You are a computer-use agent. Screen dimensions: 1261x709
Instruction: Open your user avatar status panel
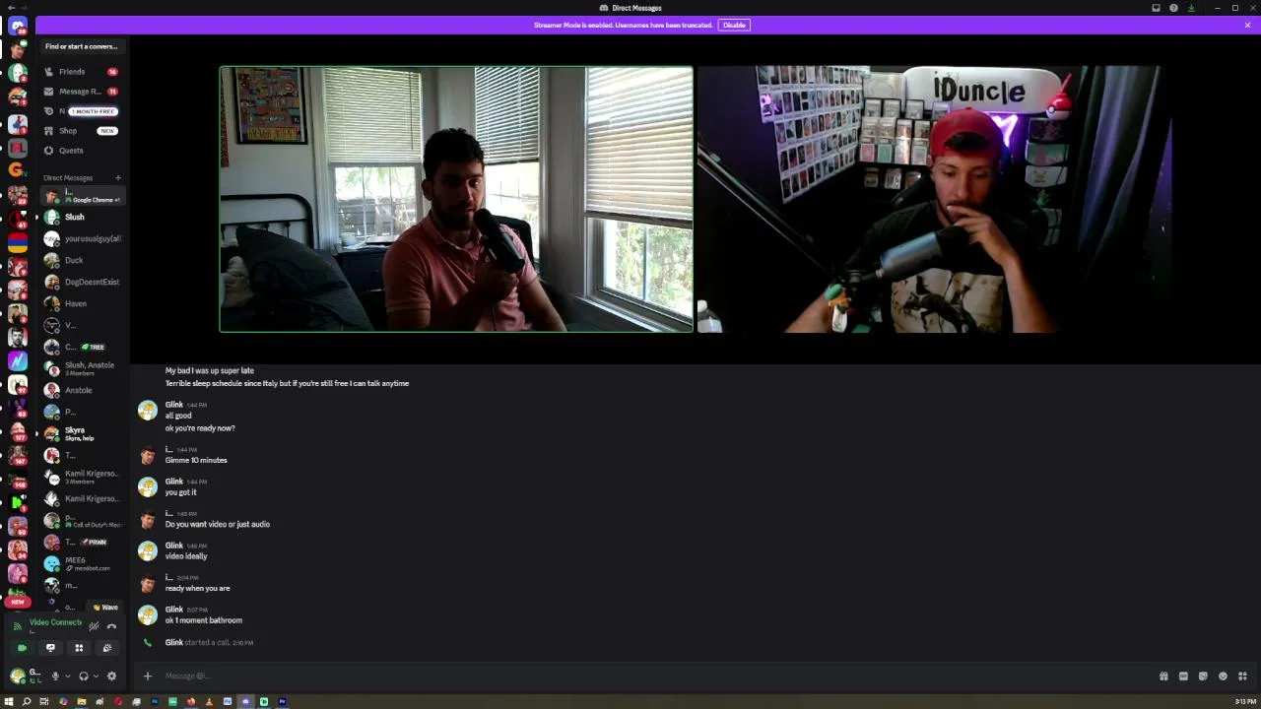point(18,677)
